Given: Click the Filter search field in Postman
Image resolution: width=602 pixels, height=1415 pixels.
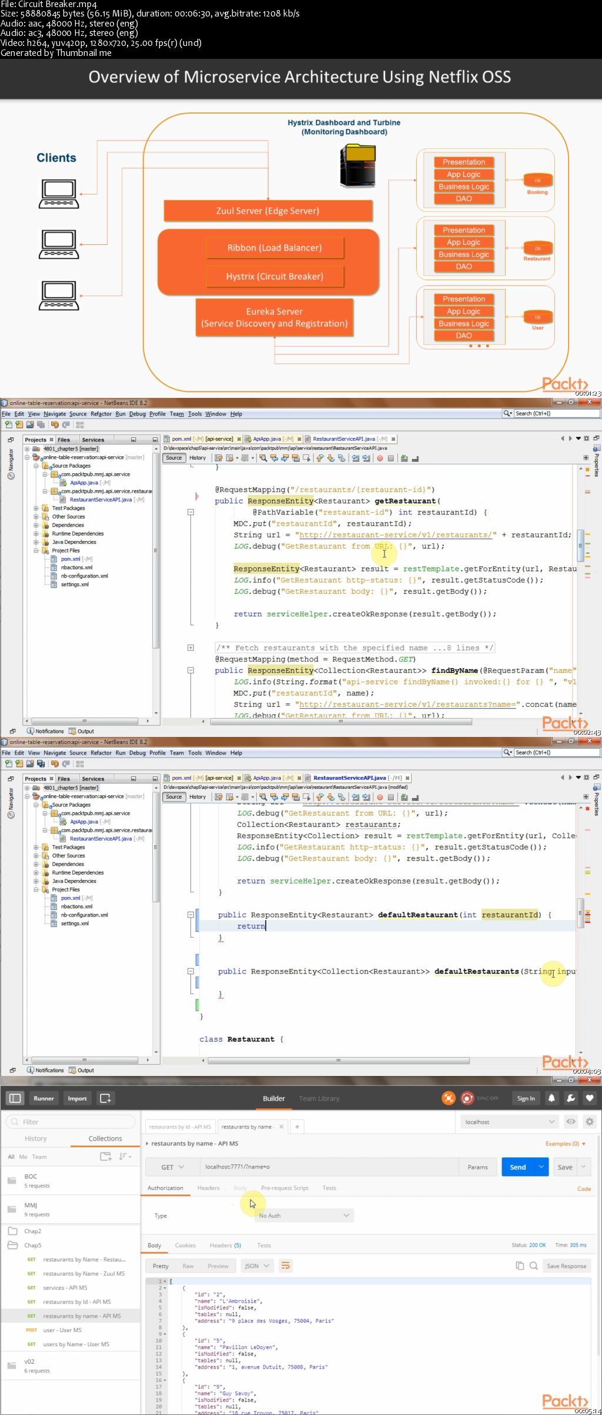Looking at the screenshot, I should tap(71, 1122).
